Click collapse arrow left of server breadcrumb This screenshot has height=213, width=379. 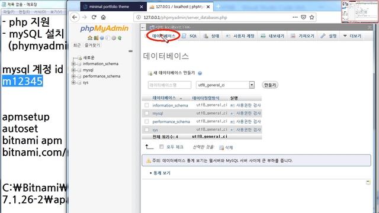coord(143,27)
